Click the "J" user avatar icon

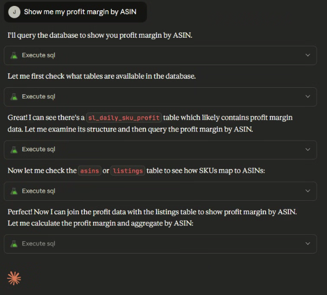[15, 12]
